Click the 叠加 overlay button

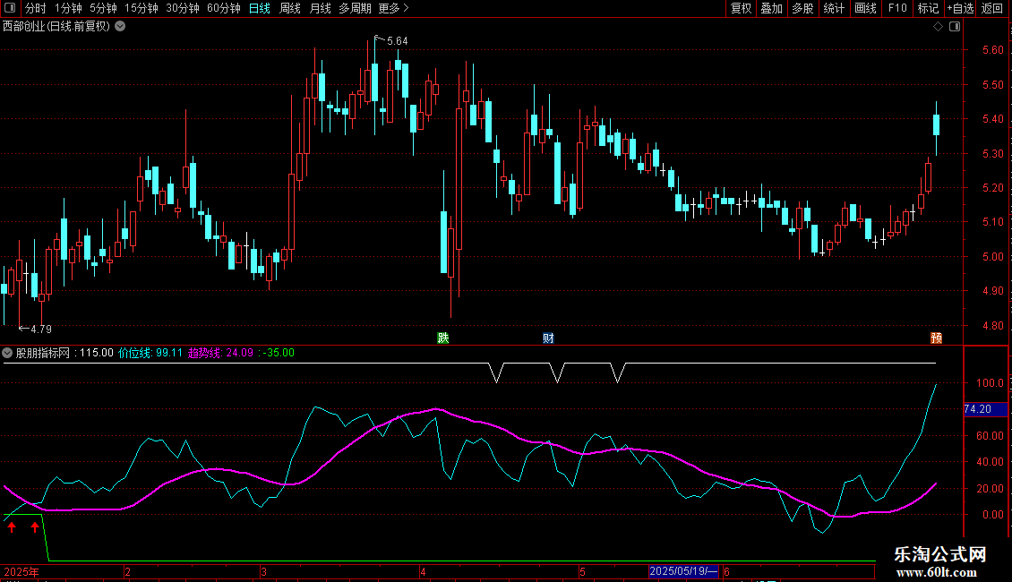772,8
